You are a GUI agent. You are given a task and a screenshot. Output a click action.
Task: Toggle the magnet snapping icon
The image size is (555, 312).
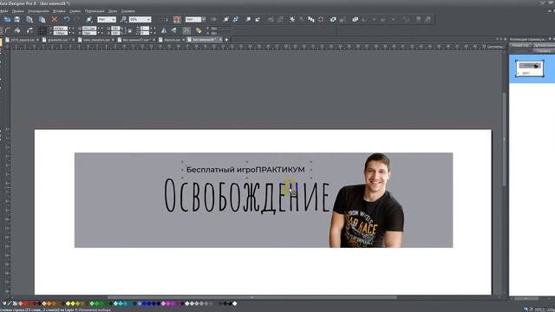click(x=177, y=19)
